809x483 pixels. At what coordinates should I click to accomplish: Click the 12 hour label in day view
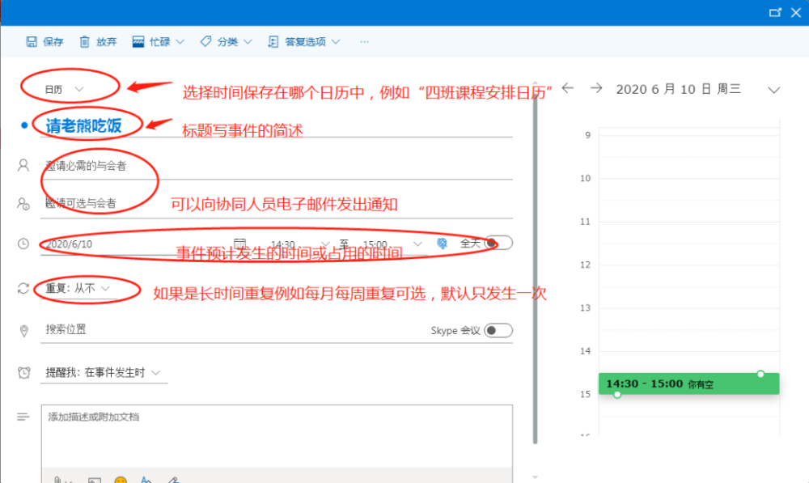tap(585, 265)
